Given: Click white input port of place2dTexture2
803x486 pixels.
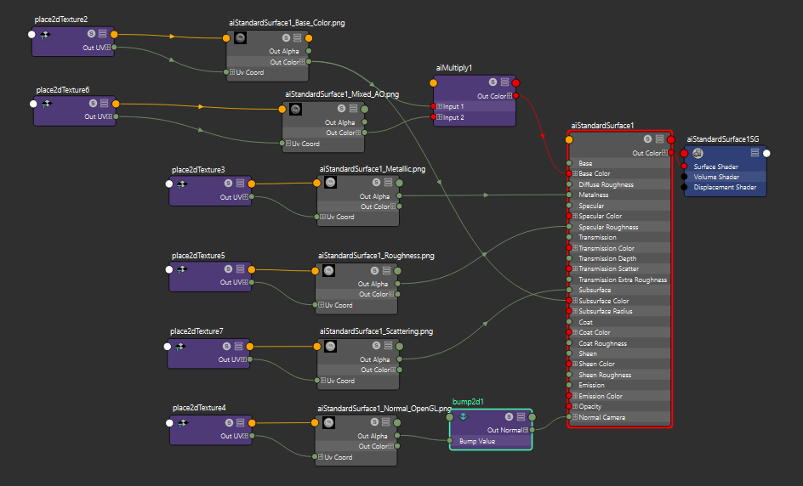Looking at the screenshot, I should 31,34.
